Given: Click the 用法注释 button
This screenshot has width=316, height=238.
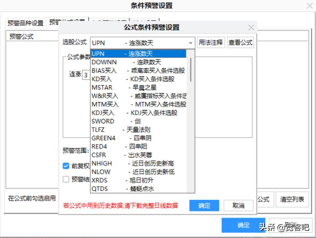Looking at the screenshot, I should tap(210, 42).
